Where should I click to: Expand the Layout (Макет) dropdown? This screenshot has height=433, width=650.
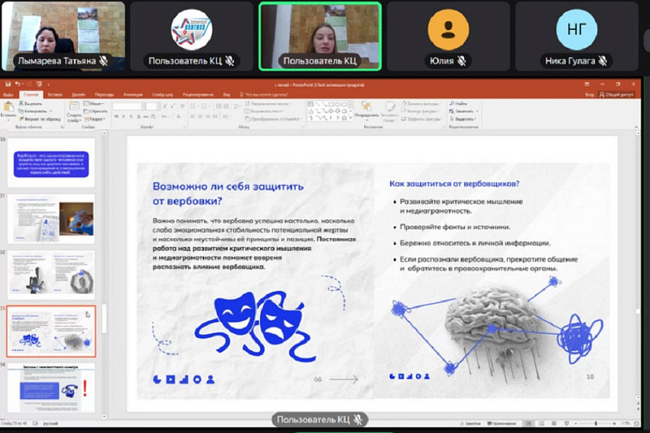pyautogui.click(x=96, y=103)
